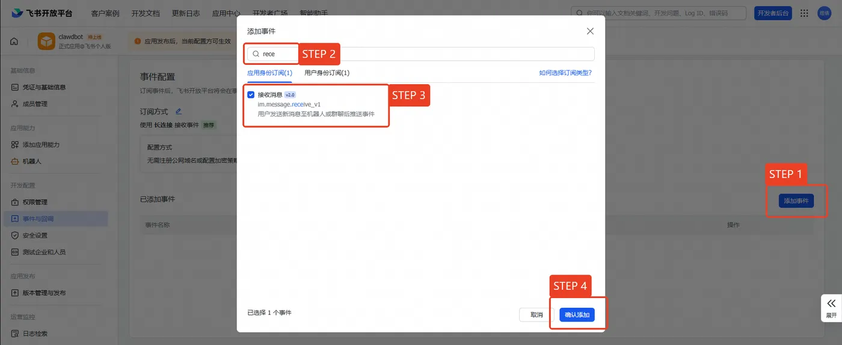Click the 安全设置 shield icon
The width and height of the screenshot is (842, 345).
pos(15,236)
